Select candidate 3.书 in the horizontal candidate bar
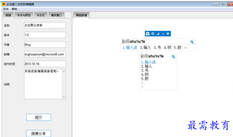This screenshot has height=137, width=233. click(x=157, y=48)
